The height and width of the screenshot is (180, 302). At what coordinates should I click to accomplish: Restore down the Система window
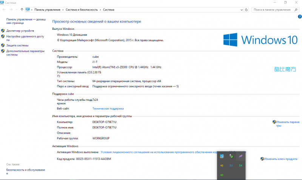click(x=285, y=3)
